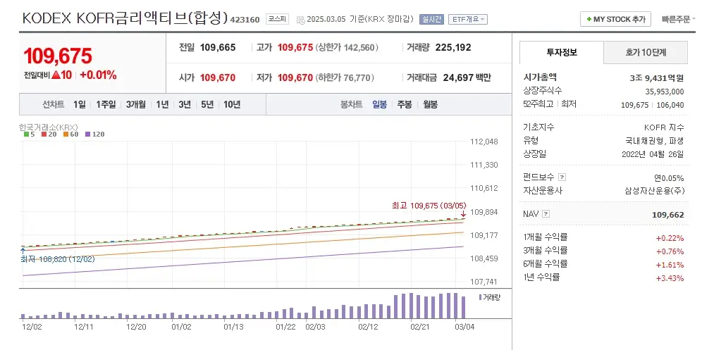
Task: Switch to the 호가10단계 tab
Action: [x=646, y=52]
